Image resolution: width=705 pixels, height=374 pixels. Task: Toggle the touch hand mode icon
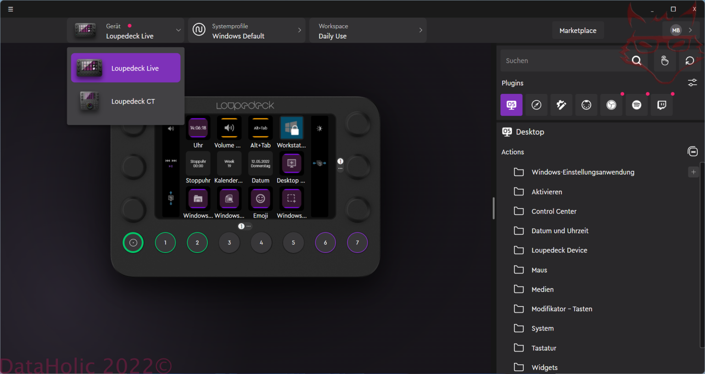pyautogui.click(x=664, y=60)
